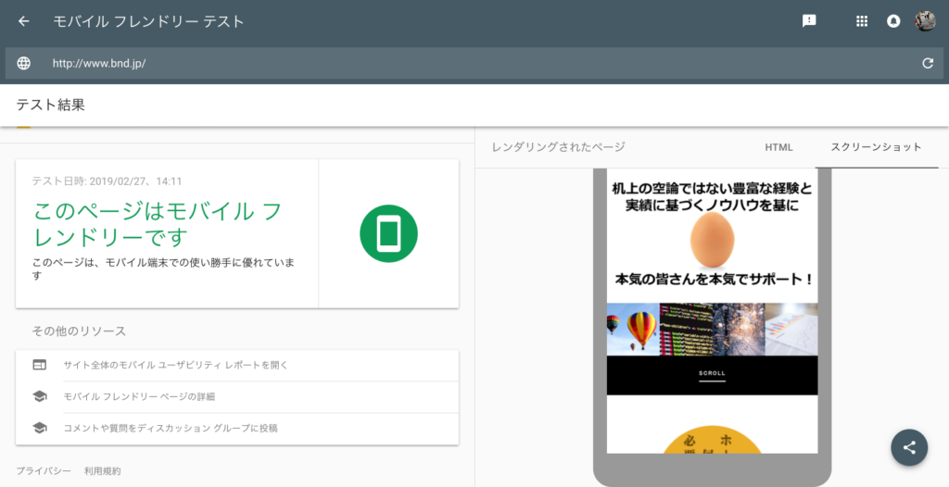
Task: Click the globe icon beside URL
Action: coord(23,63)
